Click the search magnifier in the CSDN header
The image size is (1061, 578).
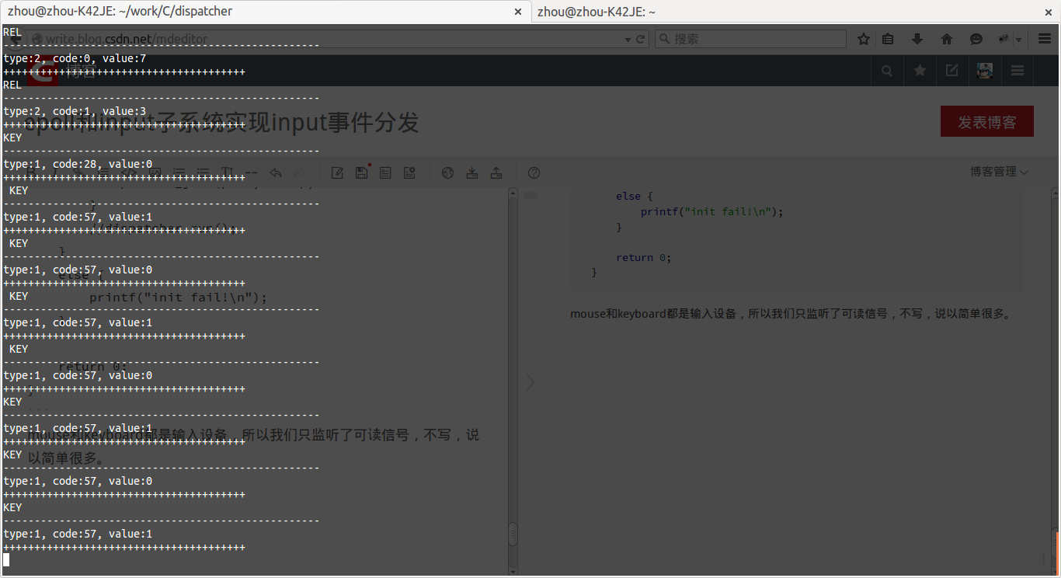(887, 71)
